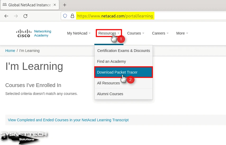226x145 pixels.
Task: Click the Home breadcrumb link
Action: point(10,51)
